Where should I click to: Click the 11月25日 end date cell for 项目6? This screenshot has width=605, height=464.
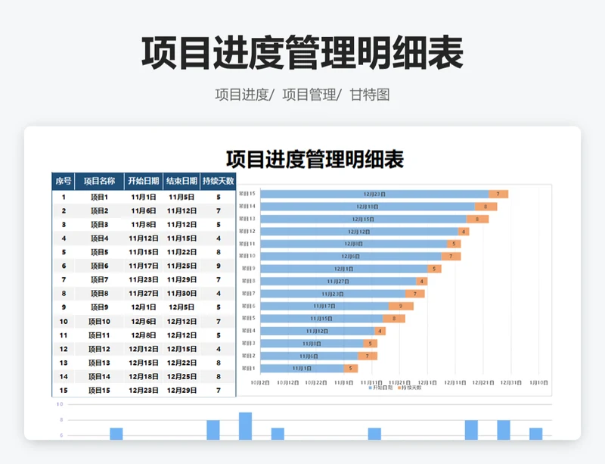(181, 266)
